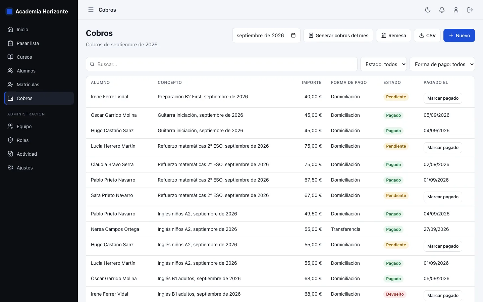Click the PAGADO EL column header
483x302 pixels.
[436, 83]
